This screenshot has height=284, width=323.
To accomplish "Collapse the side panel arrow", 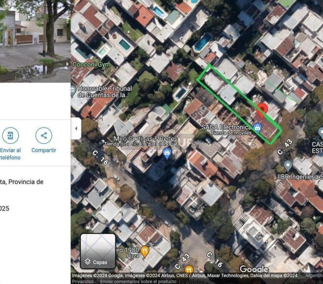I will [76, 129].
